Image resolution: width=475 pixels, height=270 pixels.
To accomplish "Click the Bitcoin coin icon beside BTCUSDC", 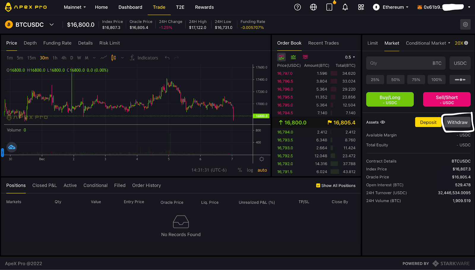I will coord(9,25).
